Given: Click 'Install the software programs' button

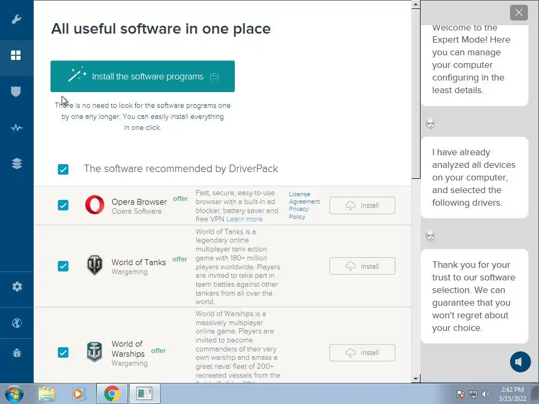Looking at the screenshot, I should click(x=143, y=76).
